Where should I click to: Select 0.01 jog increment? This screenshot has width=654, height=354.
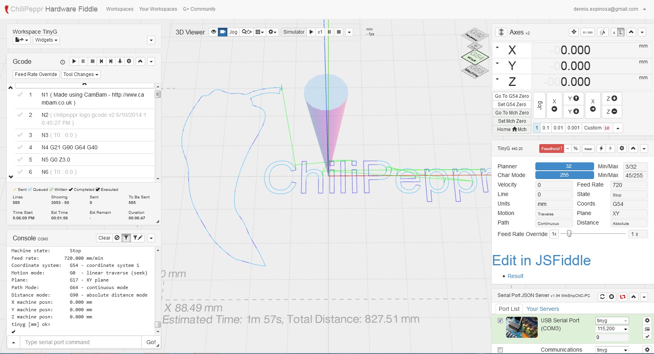(558, 128)
